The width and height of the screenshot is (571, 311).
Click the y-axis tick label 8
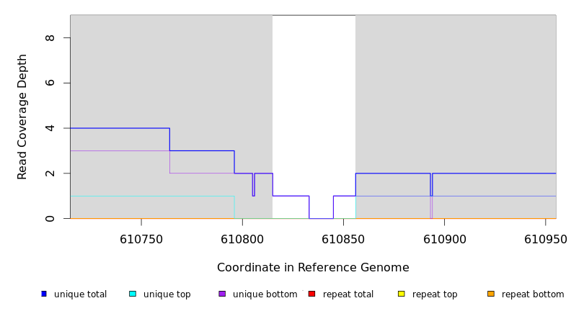pyautogui.click(x=50, y=37)
